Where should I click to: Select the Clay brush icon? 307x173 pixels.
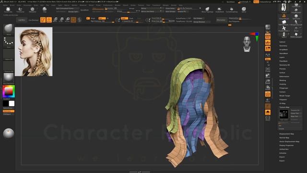pos(45,10)
